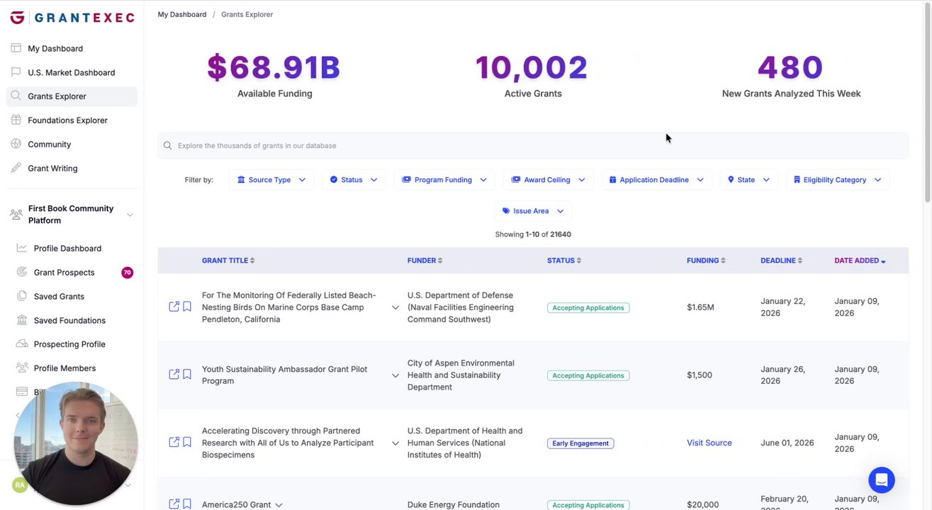
Task: Click the GrantExec logo
Action: pos(72,18)
